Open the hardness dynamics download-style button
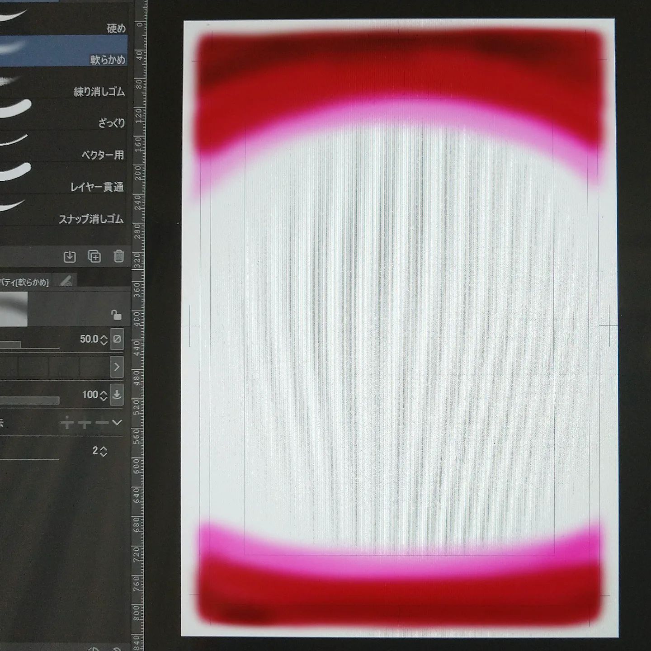651x651 pixels. [117, 395]
